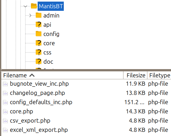This screenshot has height=136, width=171.
Task: Toggle the Filename sort direction arrow
Action: coord(32,75)
